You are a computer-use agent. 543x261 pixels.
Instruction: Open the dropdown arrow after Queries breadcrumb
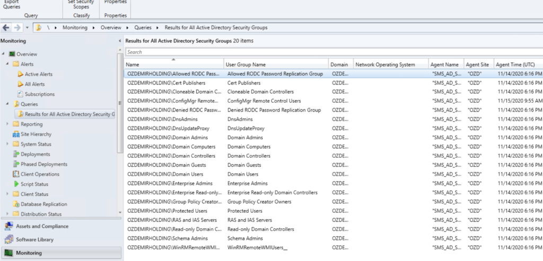coord(157,28)
